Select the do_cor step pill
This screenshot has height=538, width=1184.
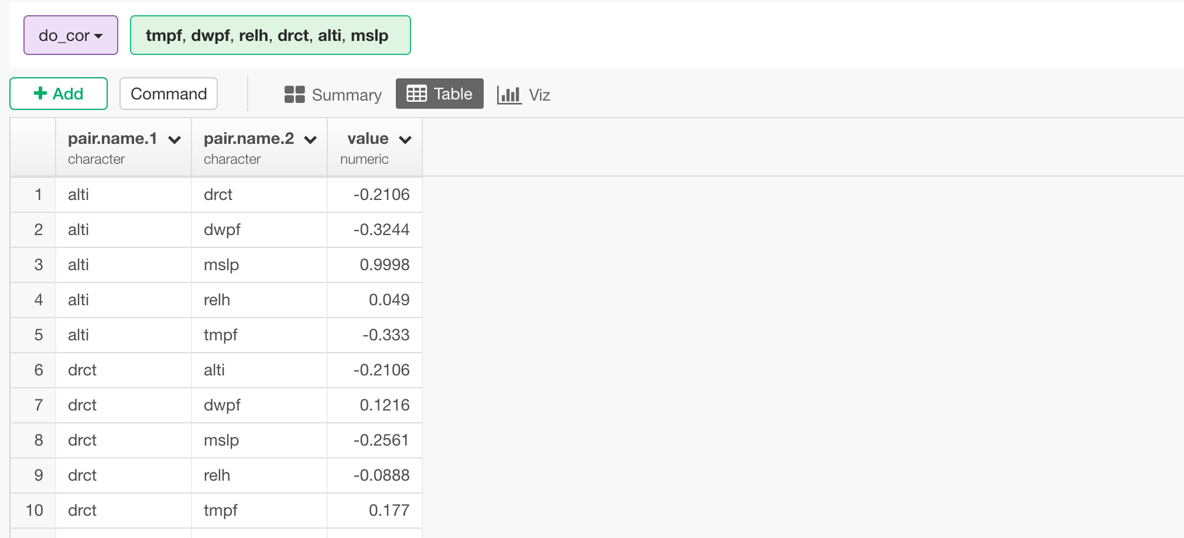click(70, 35)
